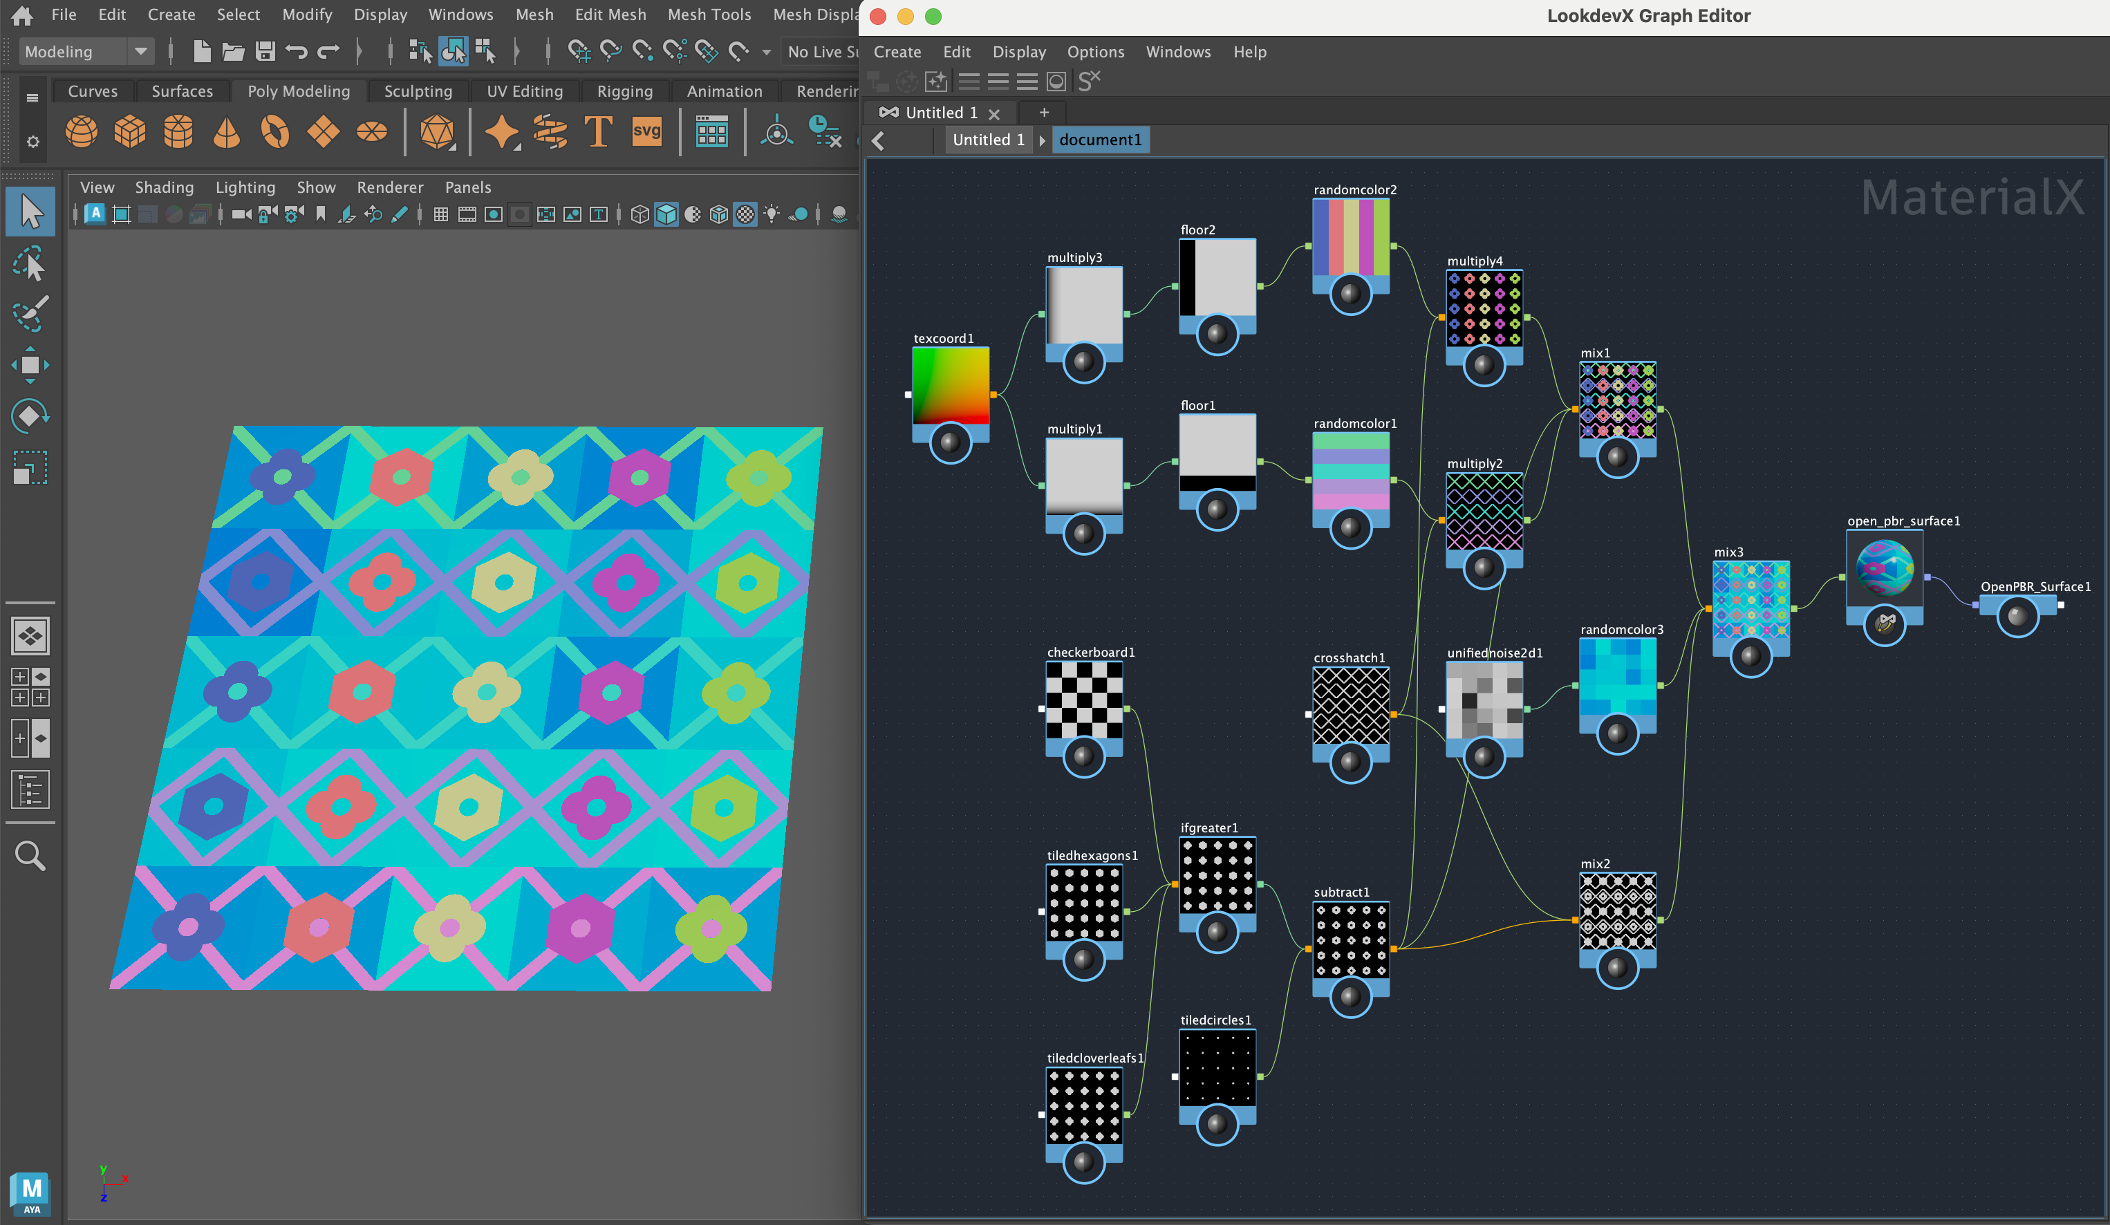Toggle the viewport grid icon
The width and height of the screenshot is (2110, 1225).
[x=440, y=214]
